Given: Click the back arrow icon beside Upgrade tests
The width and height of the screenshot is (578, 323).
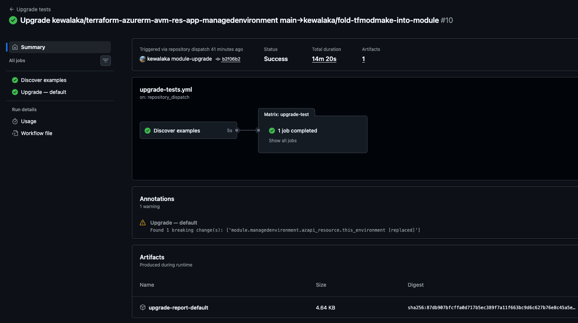Looking at the screenshot, I should pyautogui.click(x=12, y=9).
